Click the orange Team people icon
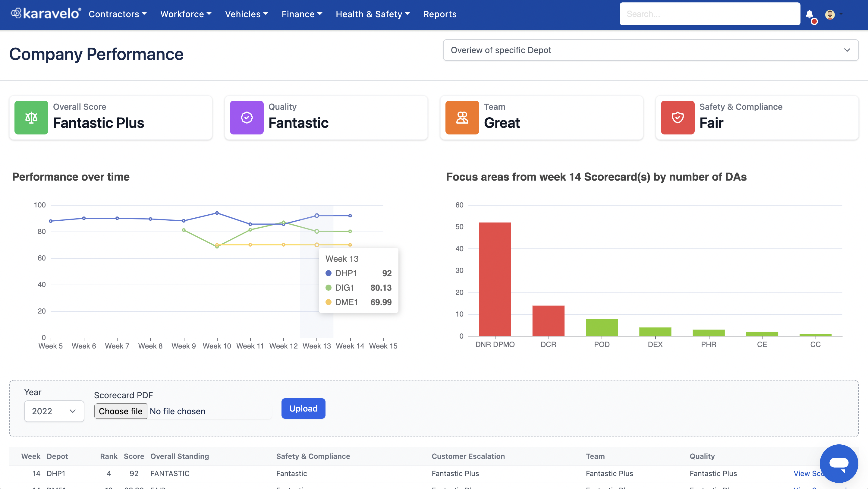The height and width of the screenshot is (489, 868). 462,118
